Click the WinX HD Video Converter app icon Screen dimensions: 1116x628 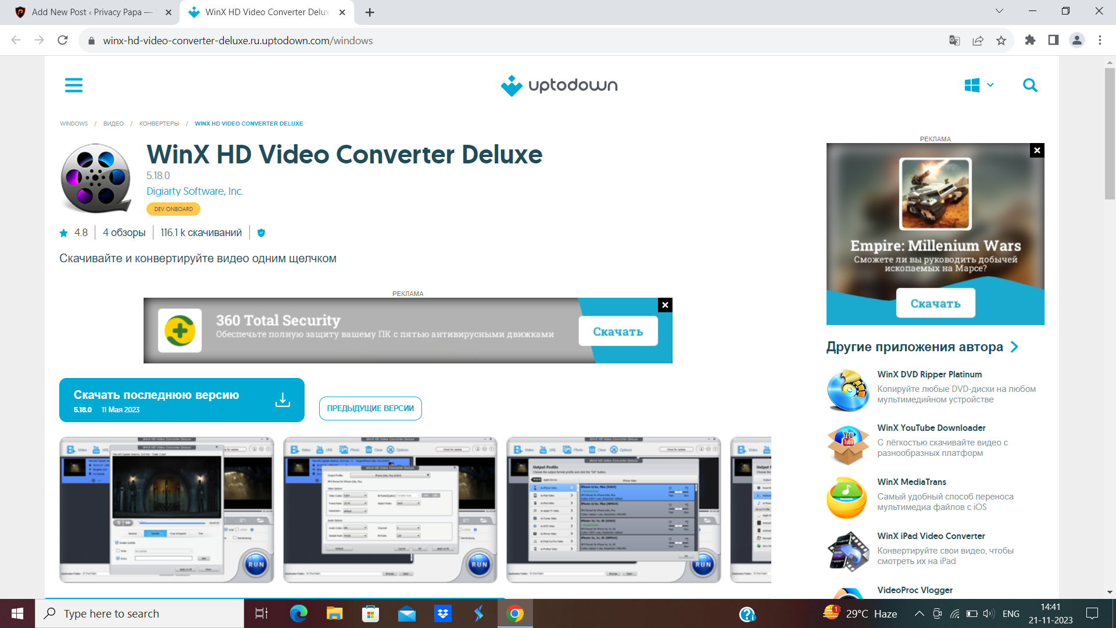click(x=96, y=179)
